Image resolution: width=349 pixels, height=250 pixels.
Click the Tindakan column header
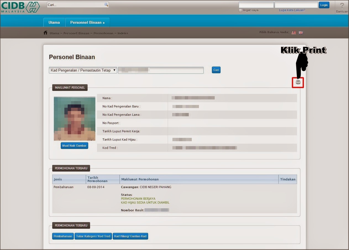pyautogui.click(x=288, y=179)
